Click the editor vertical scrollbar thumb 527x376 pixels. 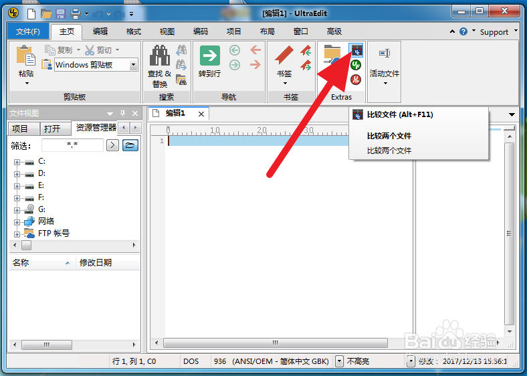point(510,233)
